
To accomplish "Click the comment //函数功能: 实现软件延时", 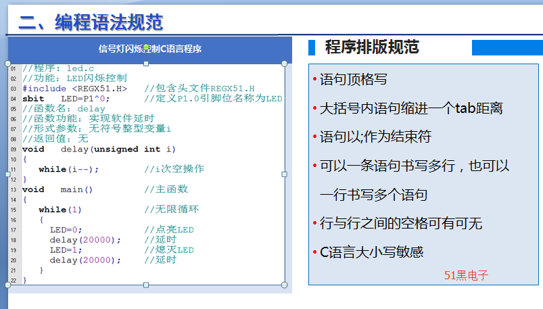I will click(x=89, y=119).
